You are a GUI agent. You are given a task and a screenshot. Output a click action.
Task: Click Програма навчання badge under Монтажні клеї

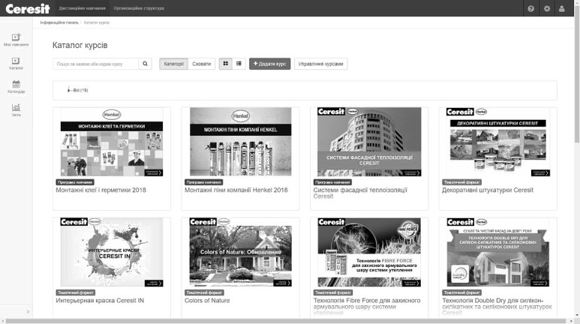tap(75, 182)
